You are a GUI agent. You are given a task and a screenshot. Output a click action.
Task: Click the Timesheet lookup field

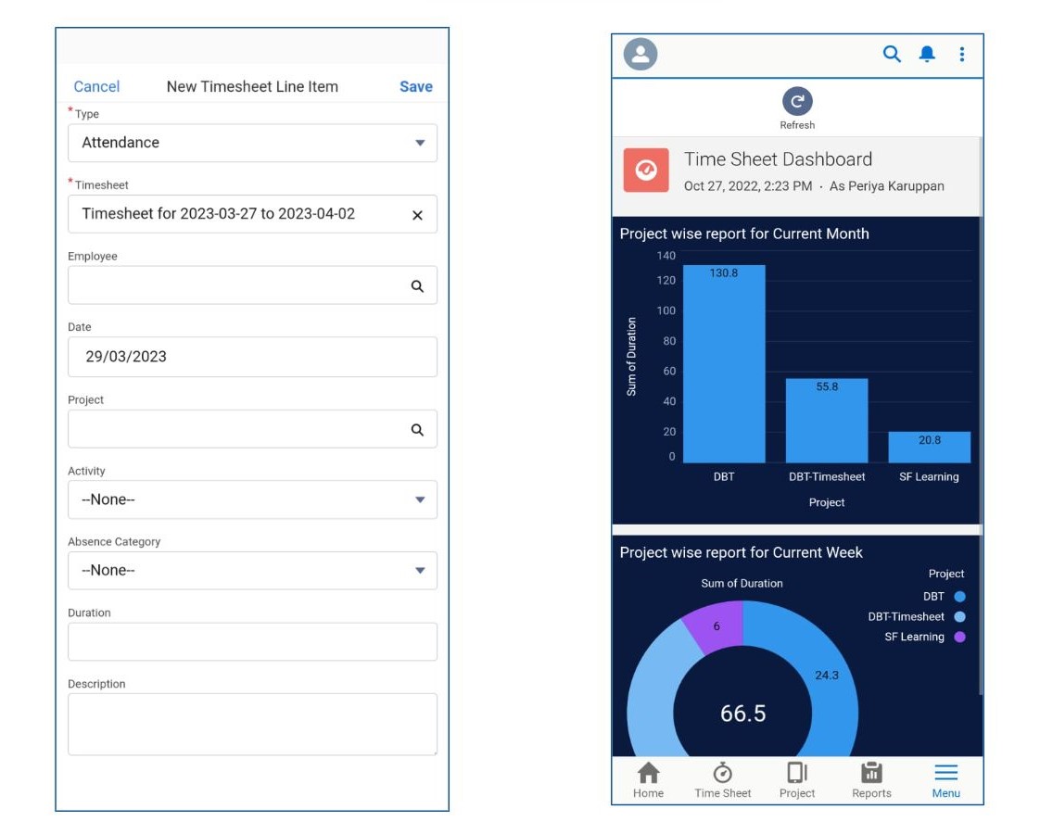tap(252, 214)
